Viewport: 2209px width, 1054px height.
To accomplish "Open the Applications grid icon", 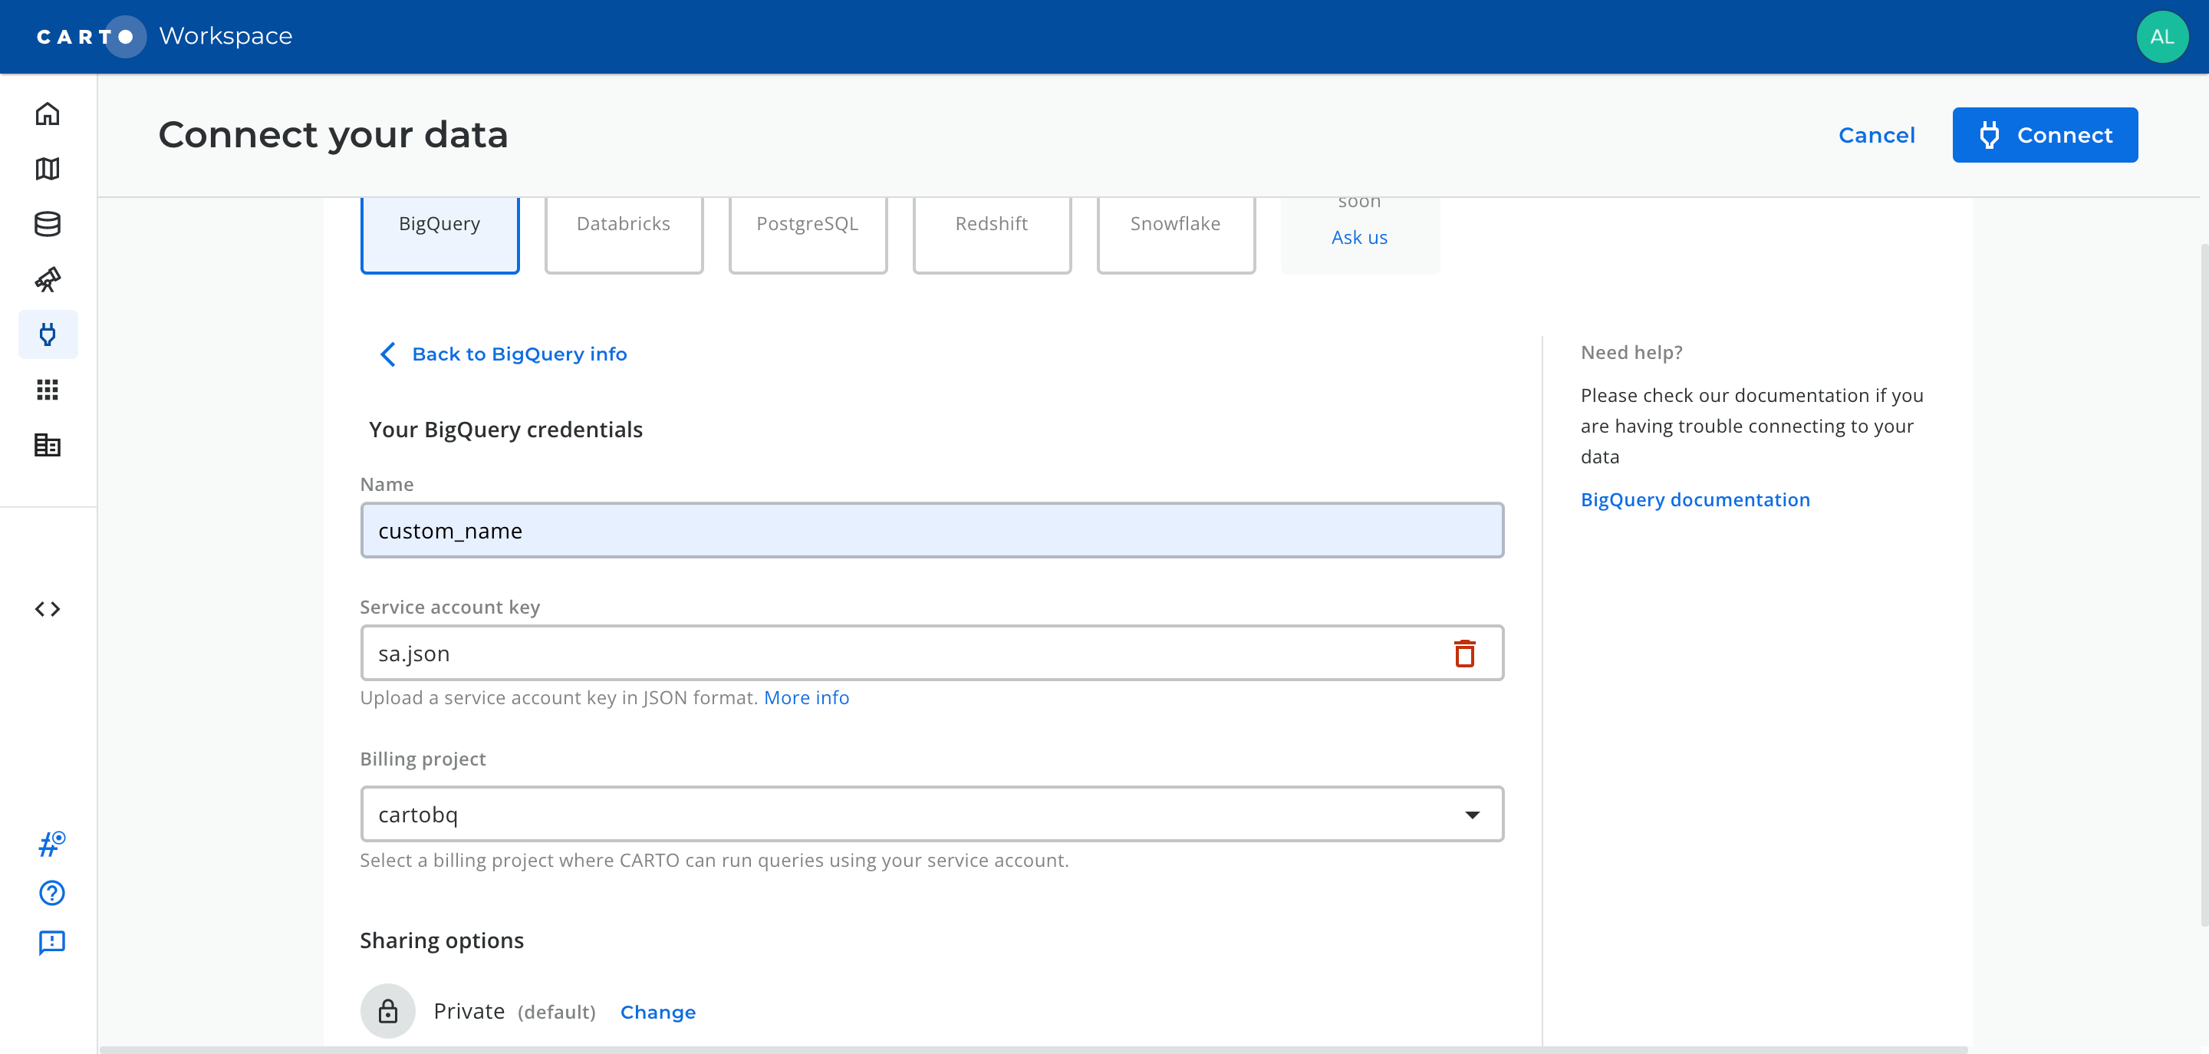I will pos(47,390).
